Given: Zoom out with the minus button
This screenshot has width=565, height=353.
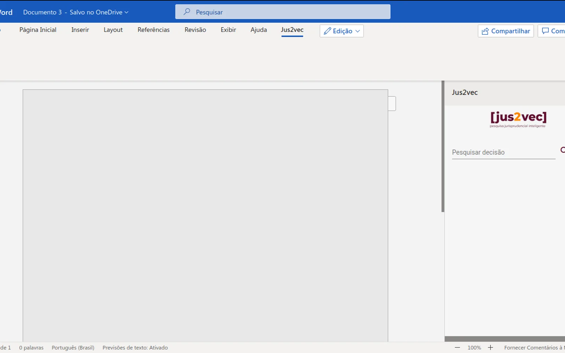Looking at the screenshot, I should [x=457, y=348].
